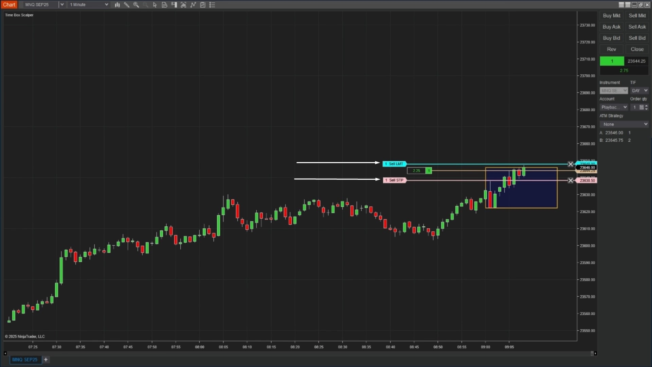Select the grayed-out Zoom Out tool

coord(146,5)
